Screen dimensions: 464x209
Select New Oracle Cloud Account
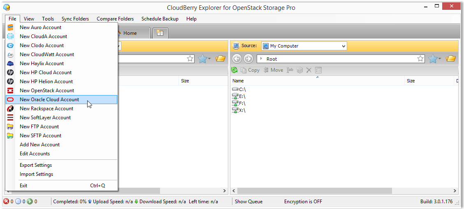click(x=62, y=100)
